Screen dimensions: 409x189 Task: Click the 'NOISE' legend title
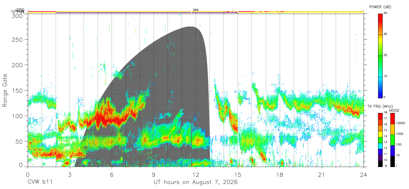(x=394, y=110)
